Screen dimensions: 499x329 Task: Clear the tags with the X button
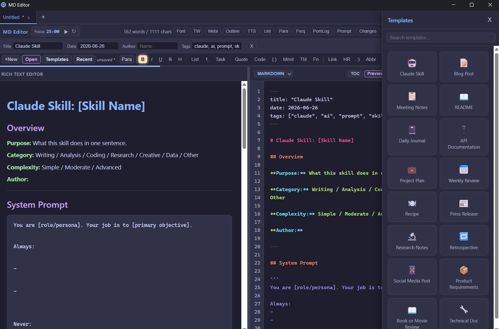251,46
